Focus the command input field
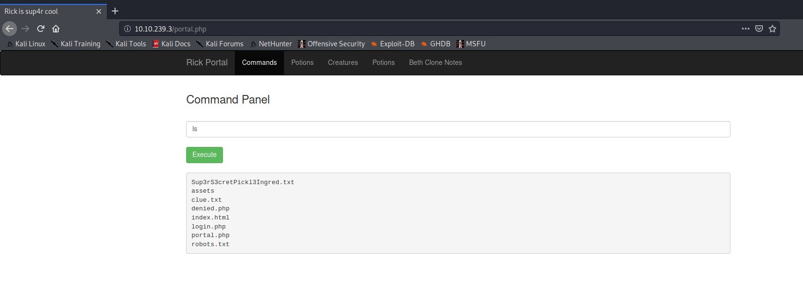Viewport: 803px width, 301px height. pyautogui.click(x=458, y=129)
